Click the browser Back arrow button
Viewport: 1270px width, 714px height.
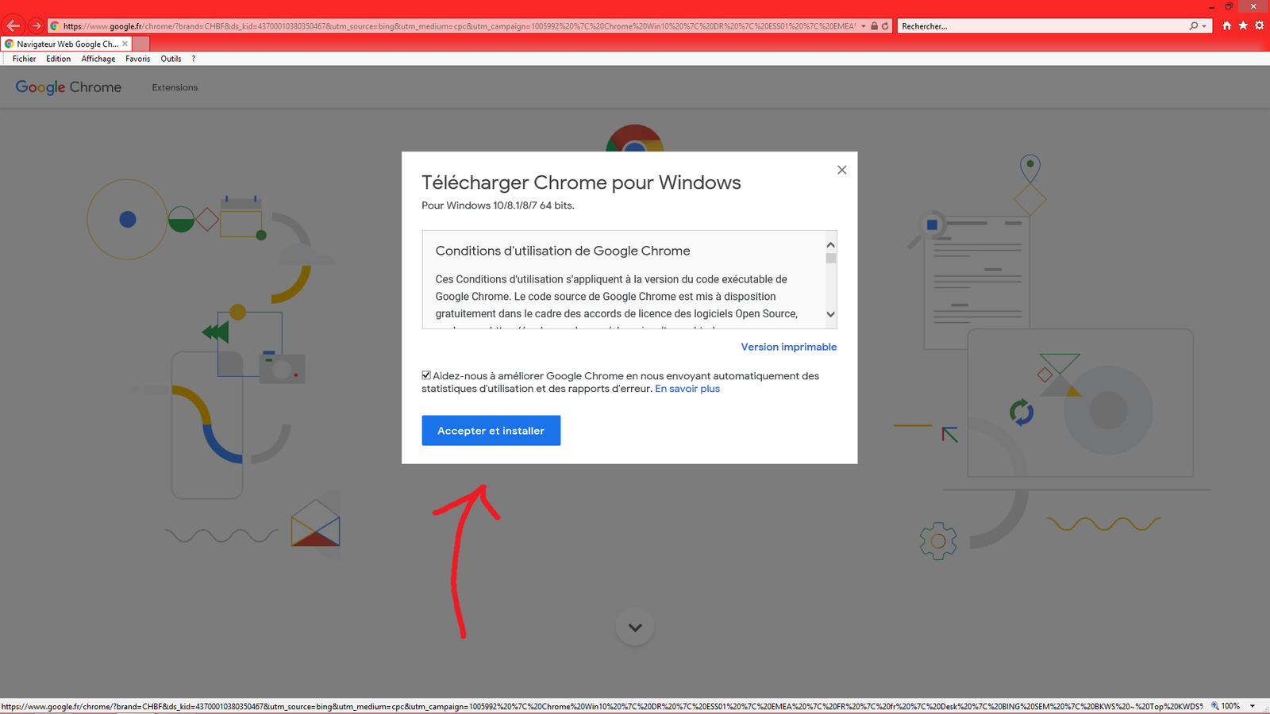point(13,25)
